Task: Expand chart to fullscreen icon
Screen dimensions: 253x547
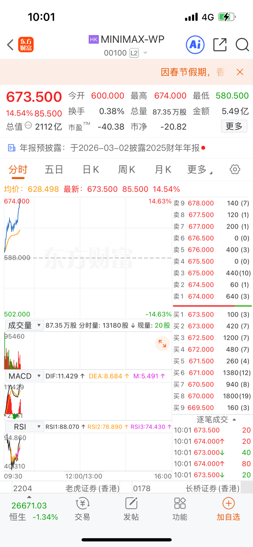Action: (162, 344)
